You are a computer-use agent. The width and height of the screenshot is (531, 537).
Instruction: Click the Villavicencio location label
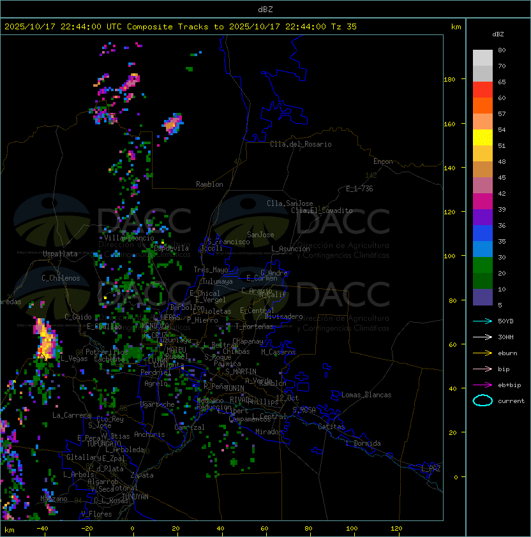coord(129,238)
